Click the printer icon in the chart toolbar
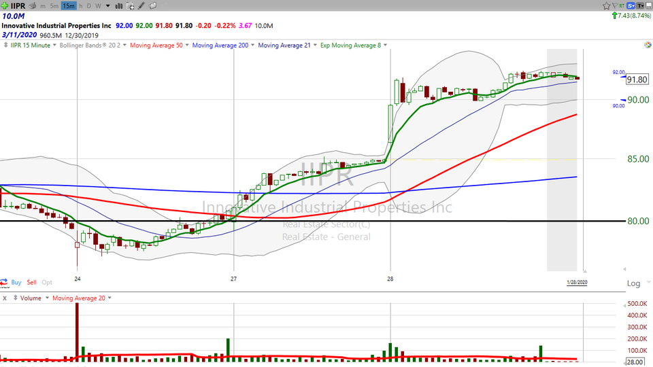Viewport: 653px width, 367px height. (33, 6)
